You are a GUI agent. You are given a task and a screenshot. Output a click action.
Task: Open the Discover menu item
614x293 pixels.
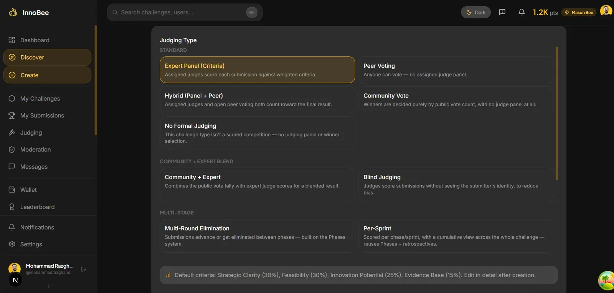click(x=47, y=58)
